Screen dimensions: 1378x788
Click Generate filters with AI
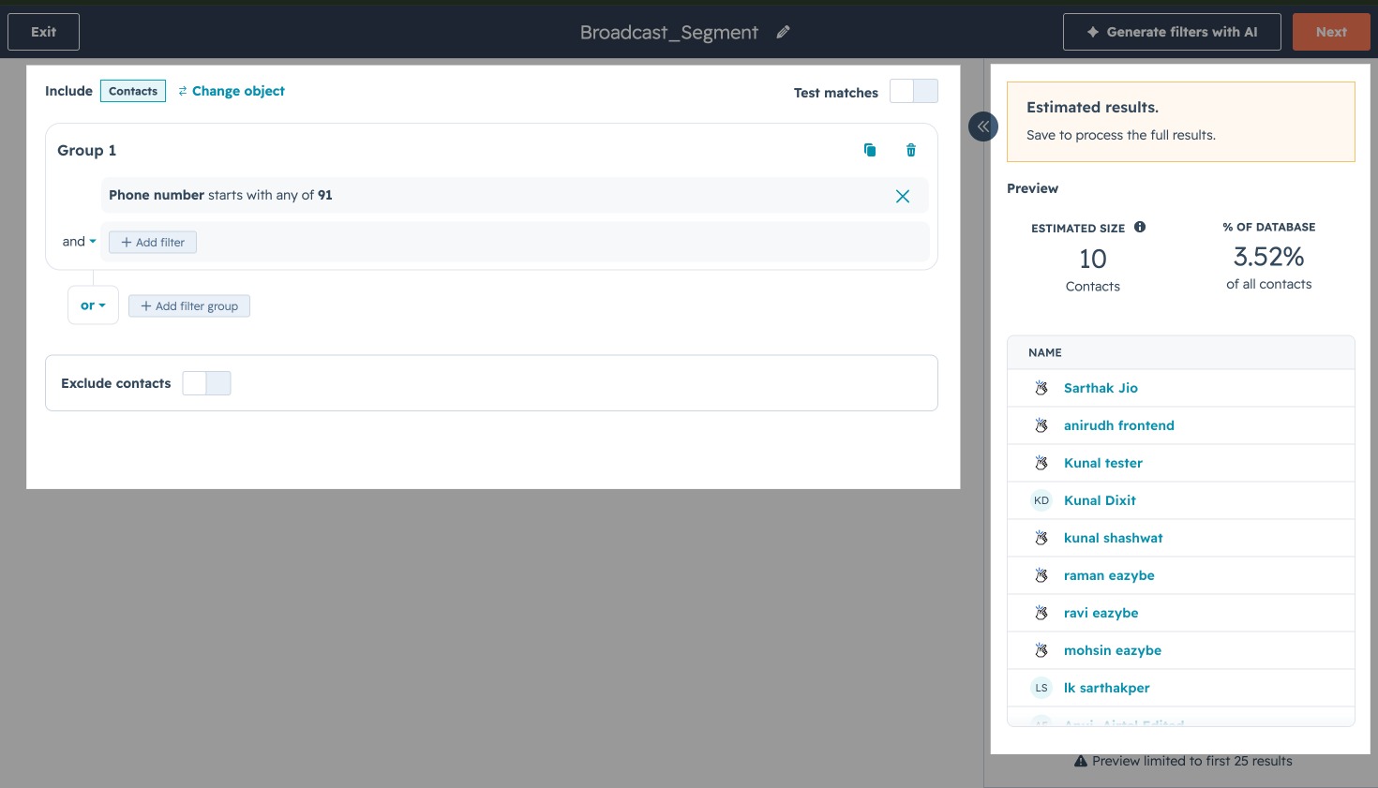pyautogui.click(x=1172, y=32)
